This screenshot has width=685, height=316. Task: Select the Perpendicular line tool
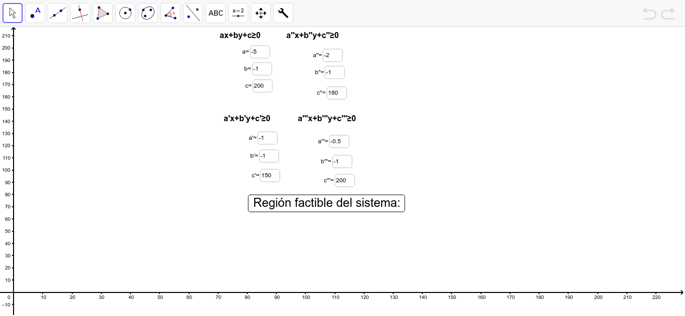(x=80, y=13)
